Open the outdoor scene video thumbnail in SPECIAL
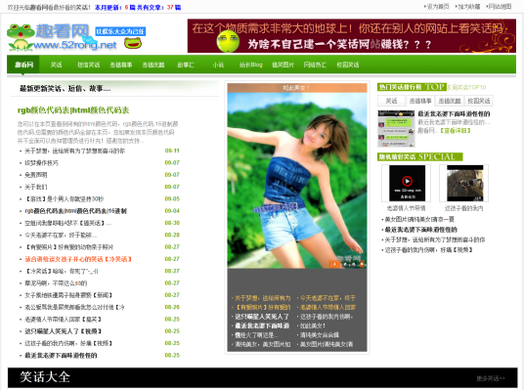 (x=464, y=183)
